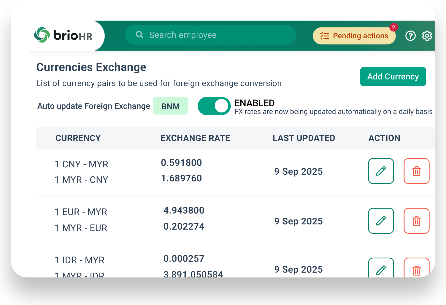This screenshot has width=446, height=305.
Task: Delete the EUR - MYR currency pair
Action: click(416, 221)
